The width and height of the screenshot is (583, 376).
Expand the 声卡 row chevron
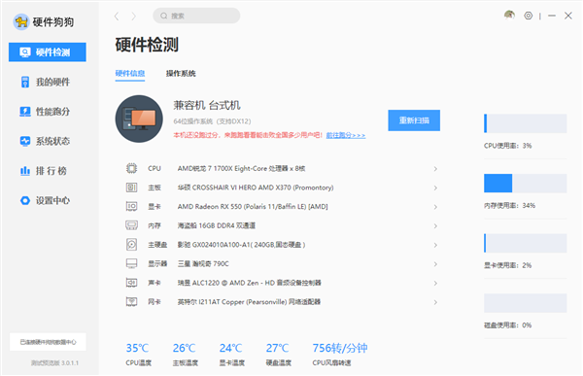pos(435,283)
